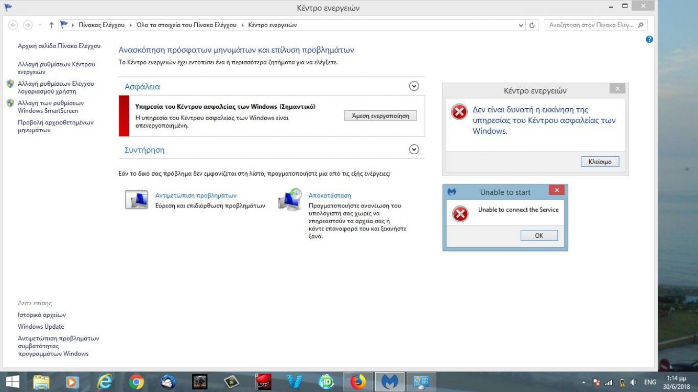
Task: Open Malwarebytes from the taskbar
Action: click(x=389, y=382)
